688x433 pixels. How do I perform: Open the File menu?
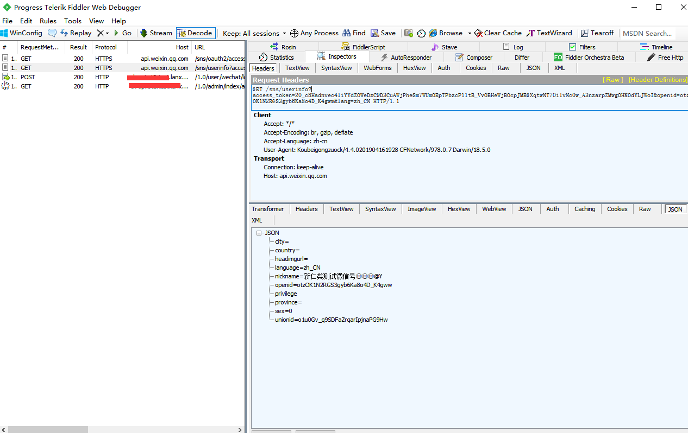pos(7,21)
